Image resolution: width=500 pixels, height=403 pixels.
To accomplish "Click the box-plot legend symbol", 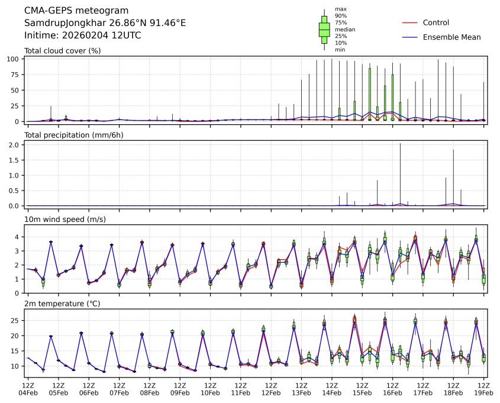I will 324,30.
